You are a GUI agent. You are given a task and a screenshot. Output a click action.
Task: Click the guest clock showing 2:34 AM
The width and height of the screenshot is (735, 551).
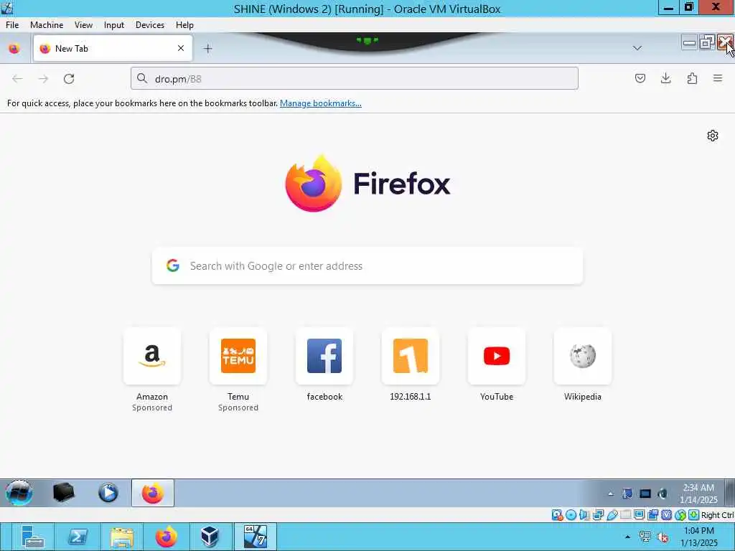[698, 494]
